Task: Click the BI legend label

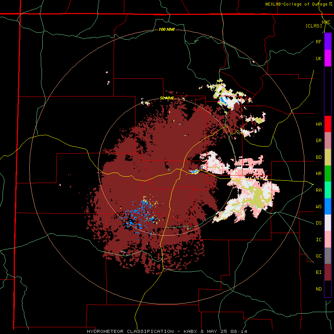Action: (318, 272)
